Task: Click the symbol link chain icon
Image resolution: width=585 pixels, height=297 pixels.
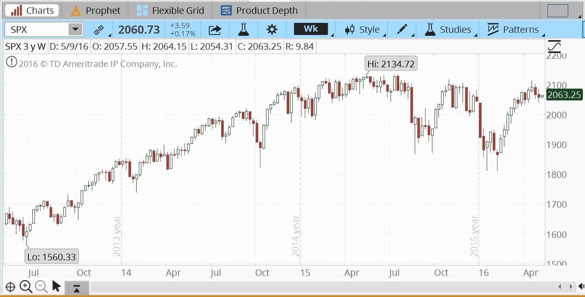Action: coord(99,30)
